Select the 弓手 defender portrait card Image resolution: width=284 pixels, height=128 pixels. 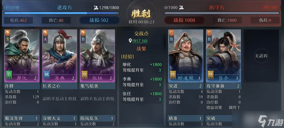[x=223, y=56]
